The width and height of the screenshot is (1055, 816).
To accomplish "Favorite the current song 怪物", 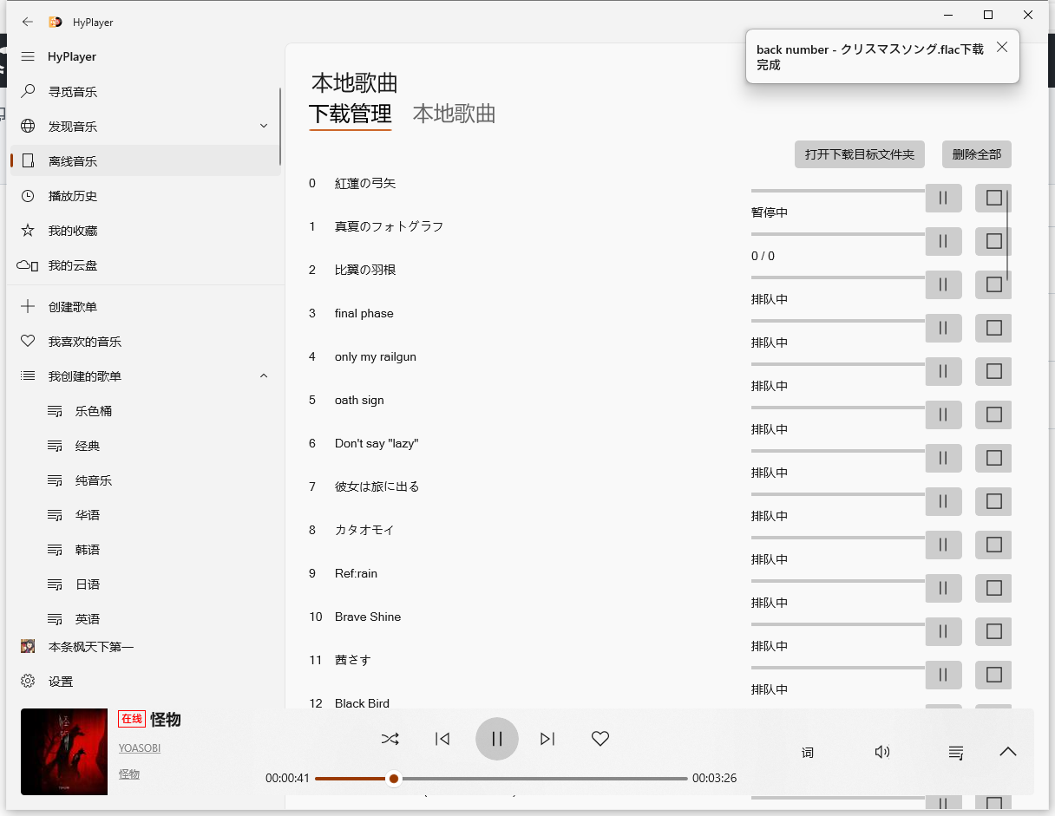I will 600,739.
